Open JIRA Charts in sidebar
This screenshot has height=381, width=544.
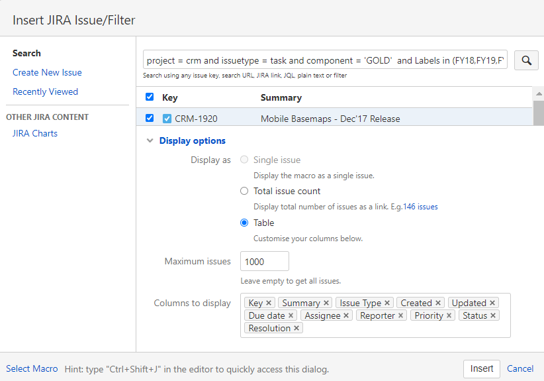(34, 133)
